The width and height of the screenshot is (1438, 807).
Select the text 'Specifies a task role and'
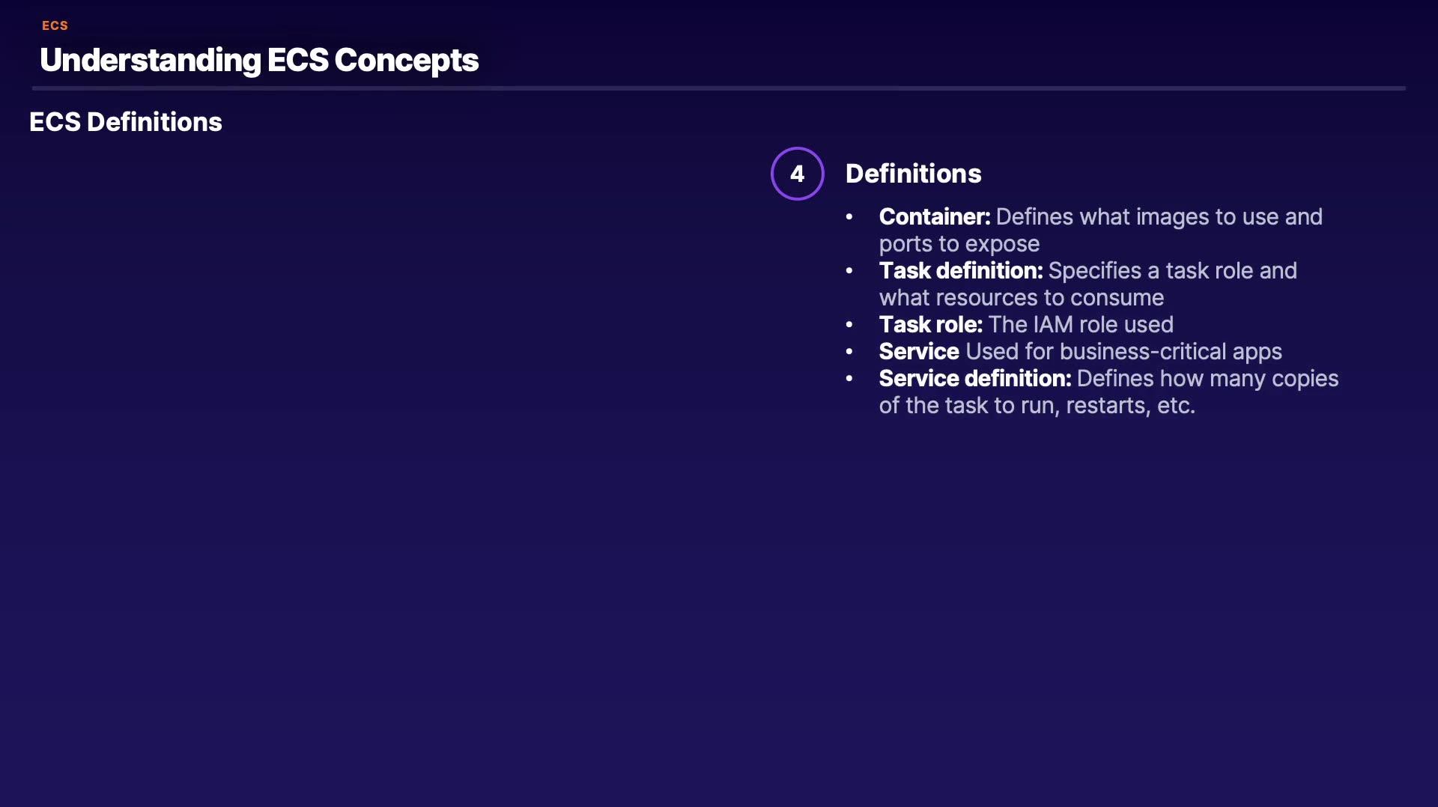(1172, 271)
